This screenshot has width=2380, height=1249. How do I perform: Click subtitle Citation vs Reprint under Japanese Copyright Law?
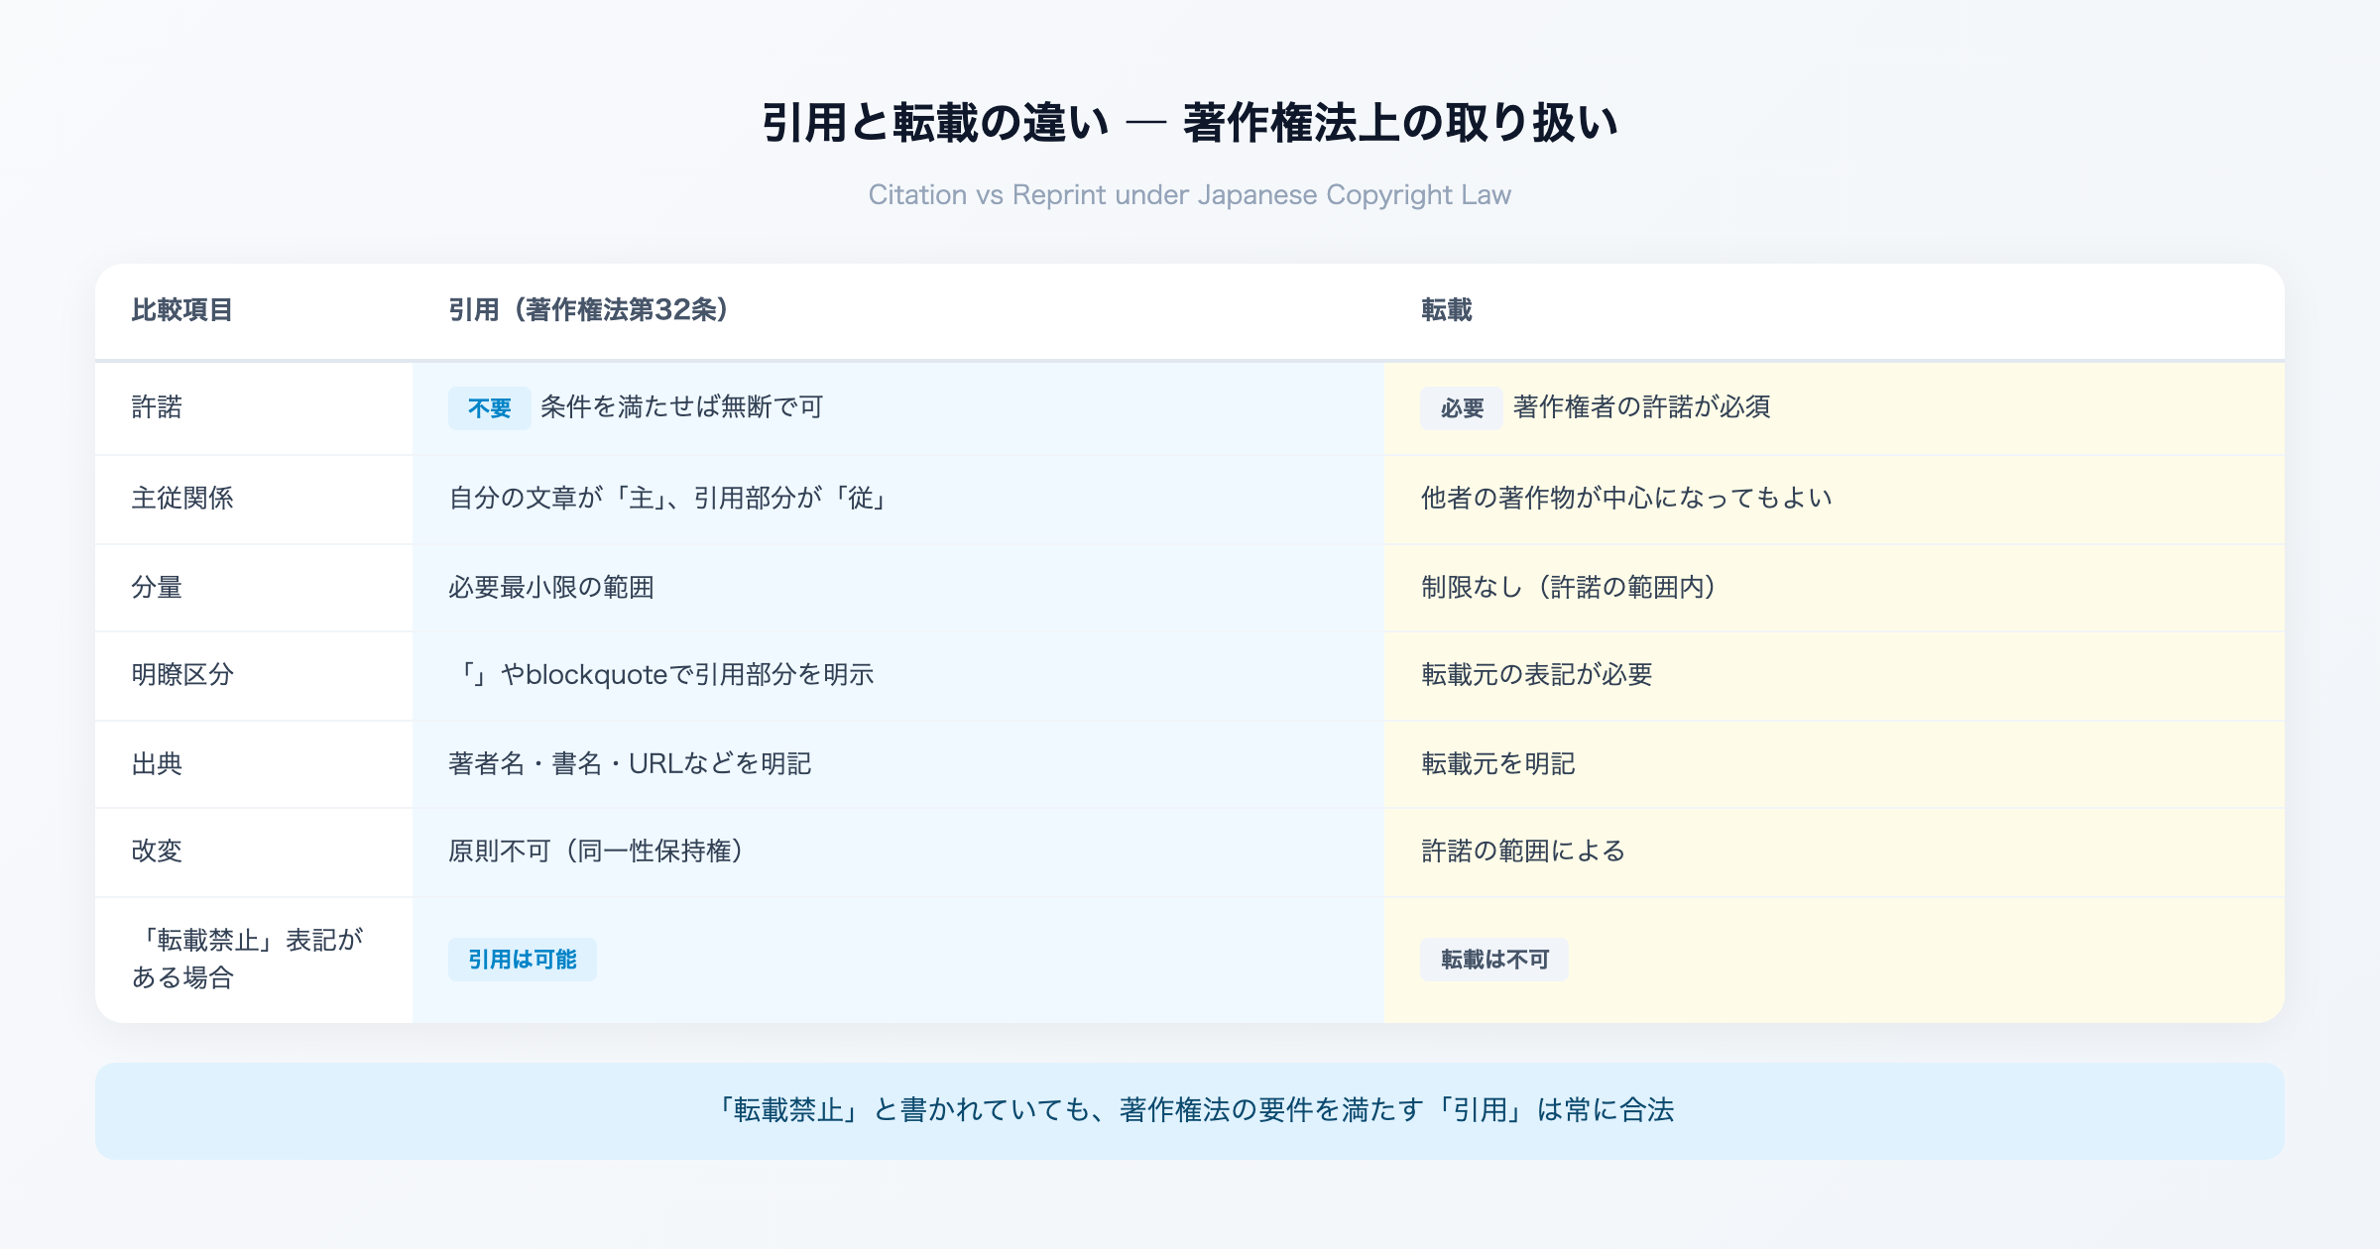tap(1190, 194)
